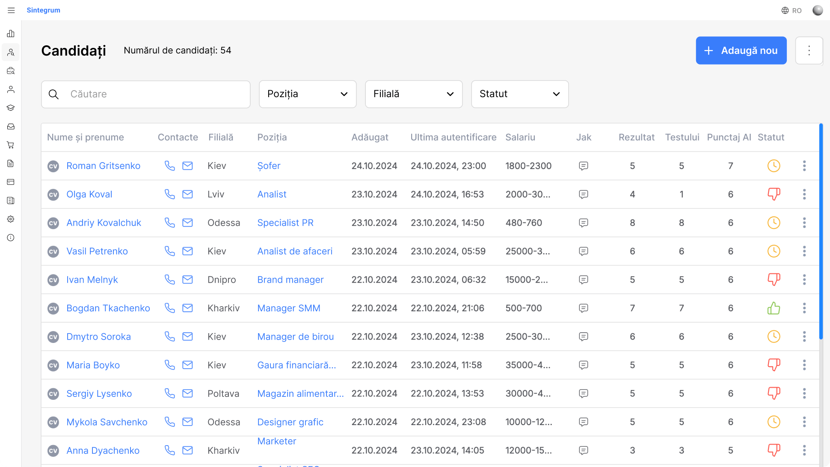Click phone icon for Roman Gritsenko
The image size is (830, 467).
coord(169,166)
